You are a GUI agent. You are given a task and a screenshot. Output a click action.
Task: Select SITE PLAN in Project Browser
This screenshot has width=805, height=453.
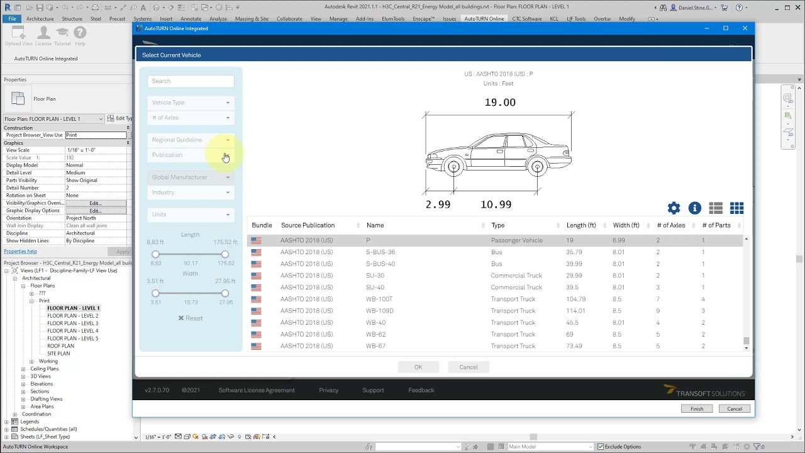click(58, 354)
